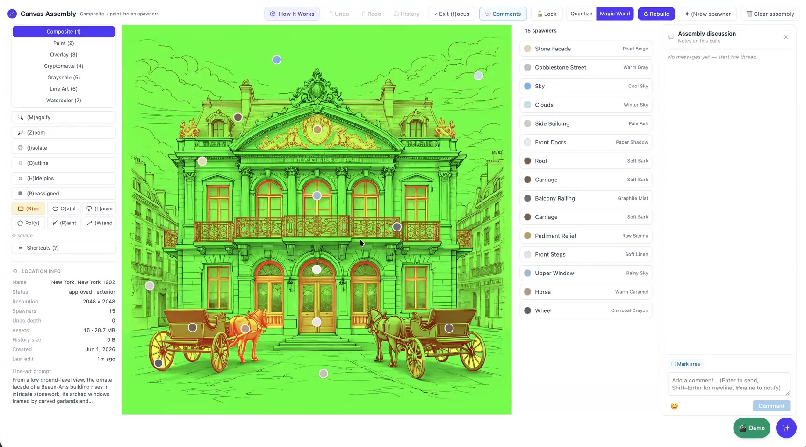Switch to the Paint (2) view
806x447 pixels.
click(64, 43)
